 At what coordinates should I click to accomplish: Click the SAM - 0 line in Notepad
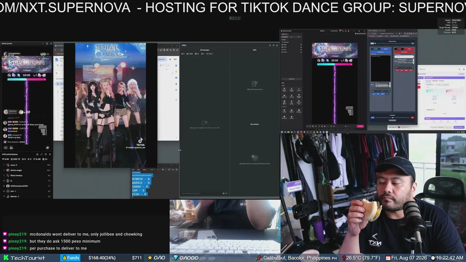(138, 190)
